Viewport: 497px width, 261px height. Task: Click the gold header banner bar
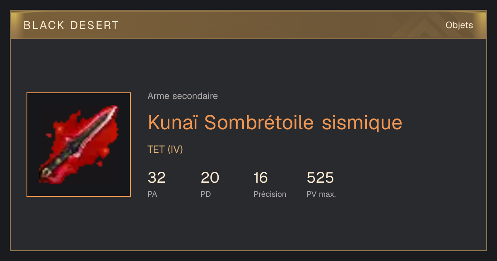[x=248, y=25]
